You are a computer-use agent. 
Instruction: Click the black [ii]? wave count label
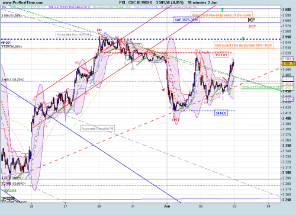[252, 20]
